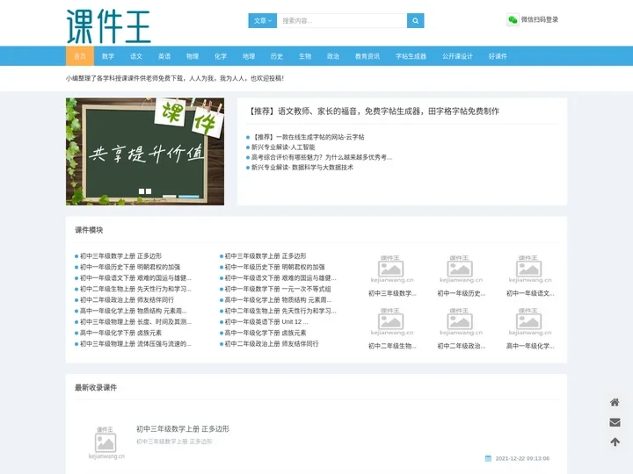Open the 历史 nav item
The height and width of the screenshot is (474, 633).
(x=277, y=56)
